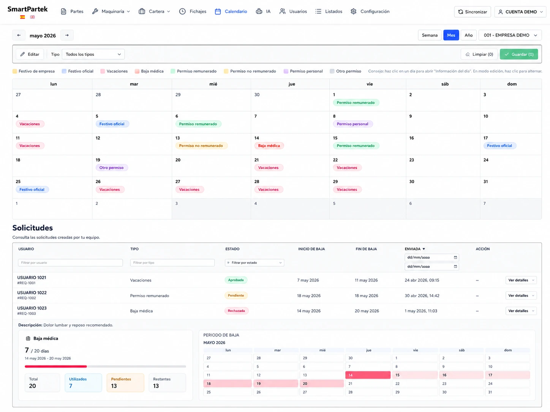Image resolution: width=550 pixels, height=412 pixels.
Task: Click the Guardar (0) button
Action: point(519,54)
